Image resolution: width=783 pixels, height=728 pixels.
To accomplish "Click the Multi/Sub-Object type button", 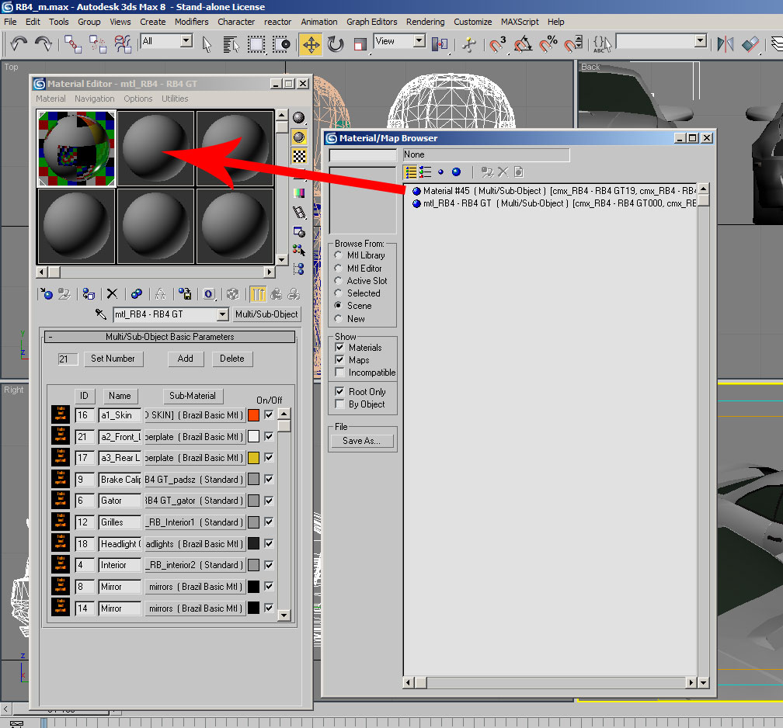I will 266,314.
